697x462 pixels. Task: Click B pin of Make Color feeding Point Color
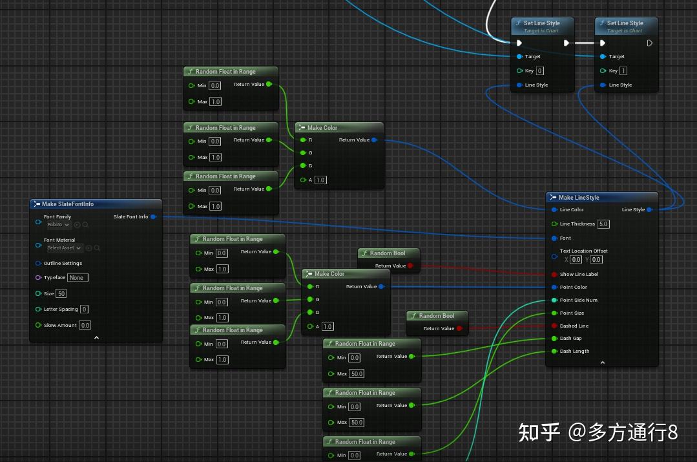point(310,313)
